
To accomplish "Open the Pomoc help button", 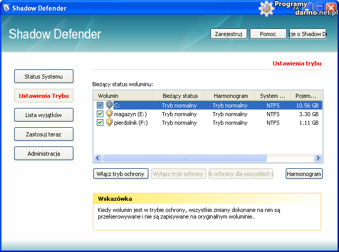I will 268,34.
